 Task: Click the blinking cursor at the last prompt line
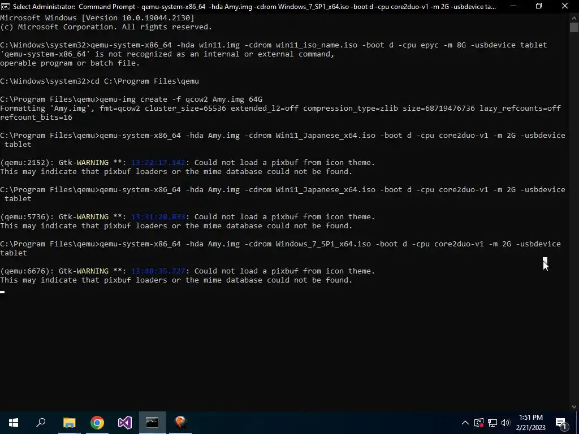click(x=2, y=292)
